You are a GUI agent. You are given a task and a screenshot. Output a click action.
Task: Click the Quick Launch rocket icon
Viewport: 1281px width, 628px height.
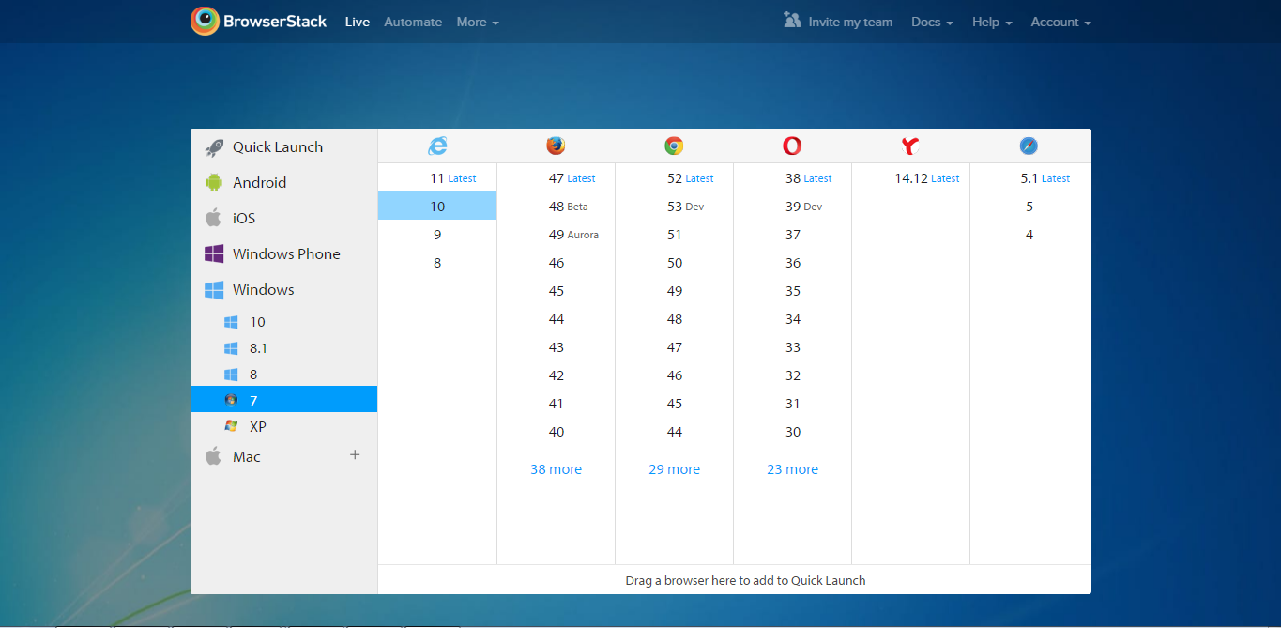(x=214, y=147)
